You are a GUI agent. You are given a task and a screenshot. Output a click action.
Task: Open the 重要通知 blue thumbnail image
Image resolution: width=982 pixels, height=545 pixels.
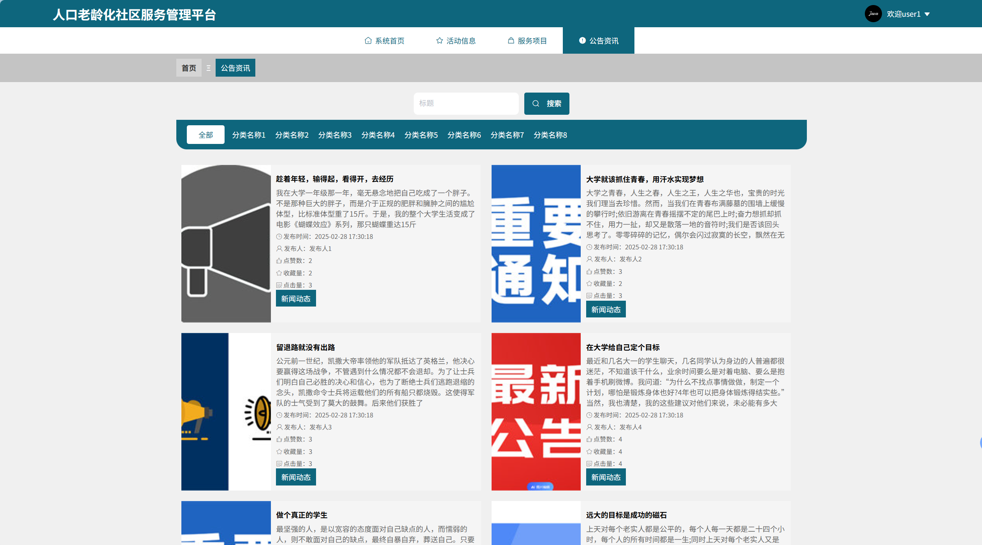(536, 244)
